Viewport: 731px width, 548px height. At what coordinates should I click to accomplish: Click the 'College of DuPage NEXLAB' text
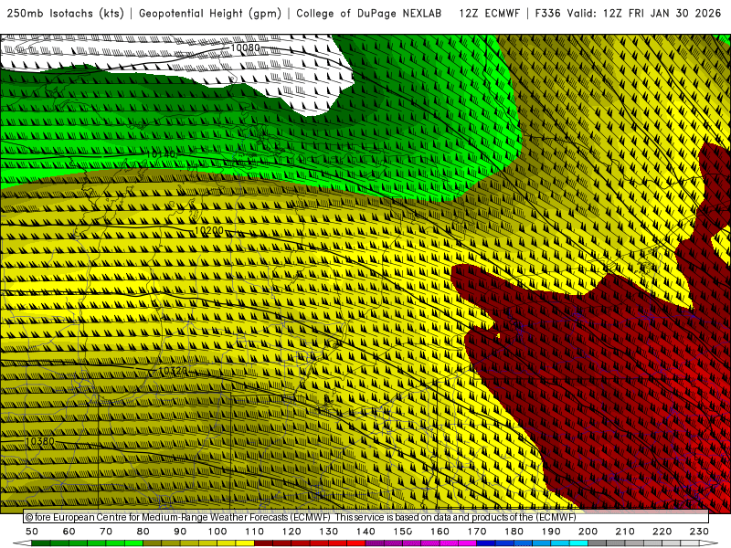[x=368, y=14]
